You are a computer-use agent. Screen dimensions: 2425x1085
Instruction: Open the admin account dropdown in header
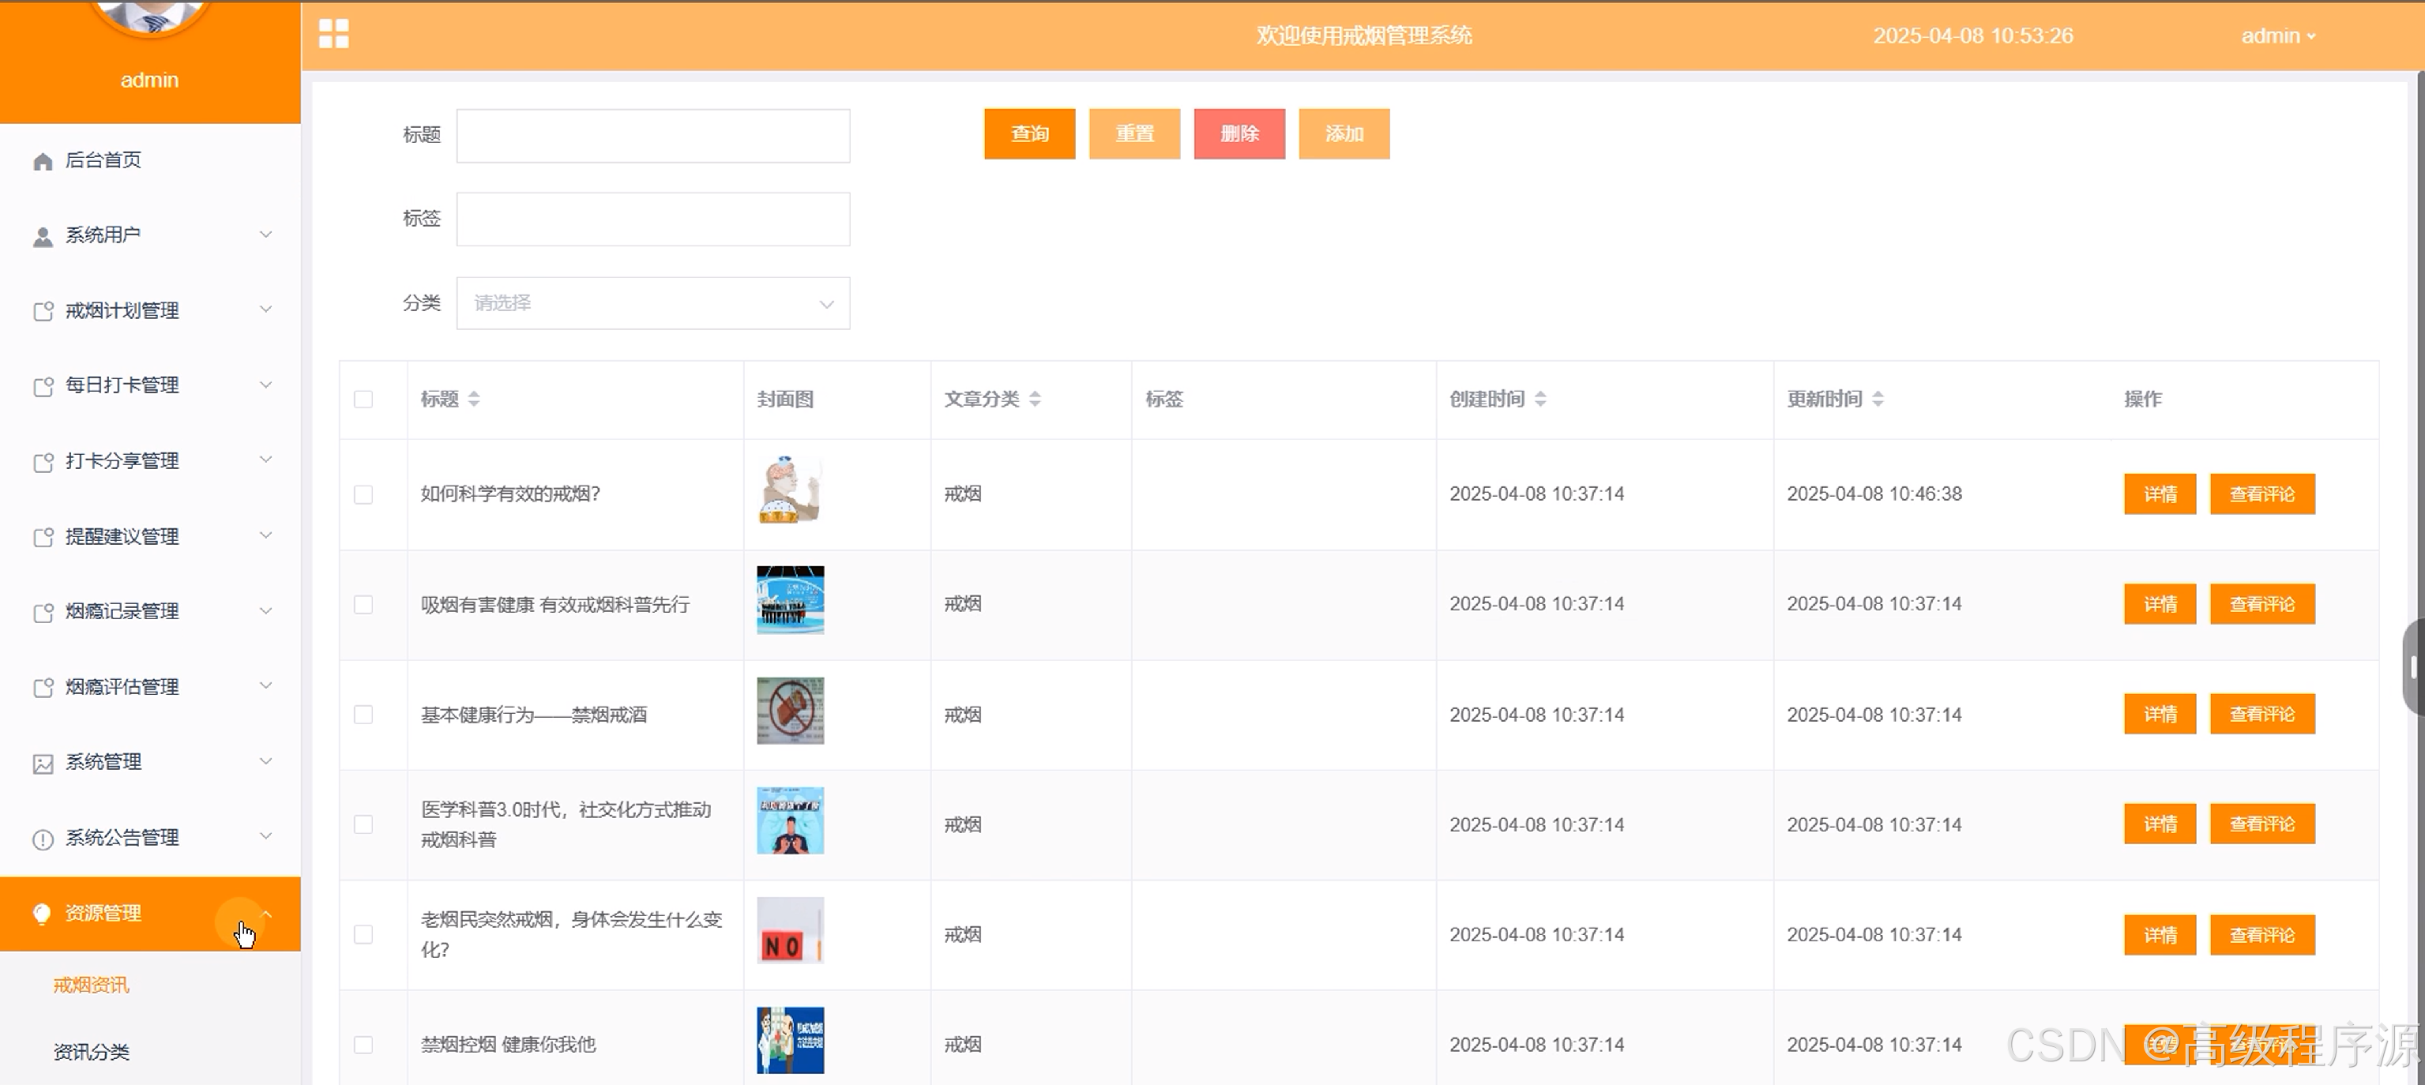click(x=2277, y=36)
